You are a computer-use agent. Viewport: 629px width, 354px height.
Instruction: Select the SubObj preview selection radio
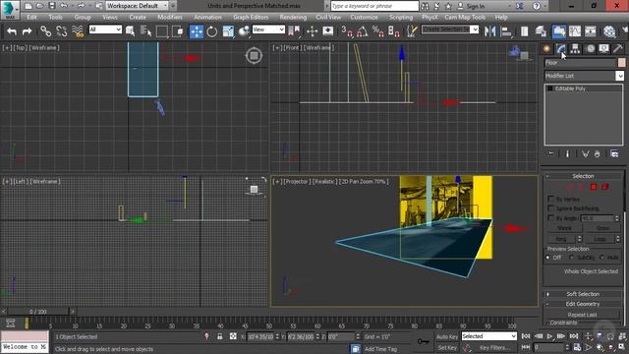click(572, 258)
